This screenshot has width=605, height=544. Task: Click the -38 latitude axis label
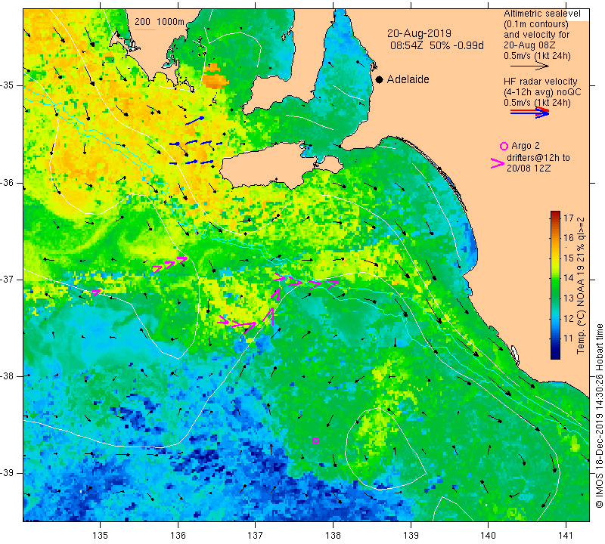(8, 376)
